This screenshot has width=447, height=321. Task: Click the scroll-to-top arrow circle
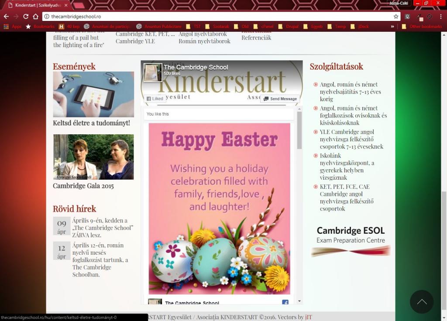click(421, 301)
